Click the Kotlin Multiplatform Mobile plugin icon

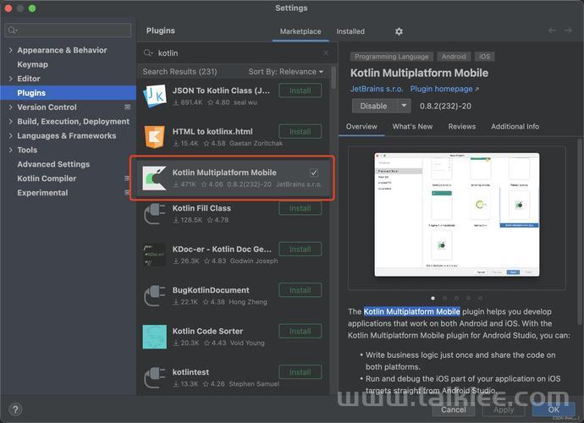tap(155, 178)
